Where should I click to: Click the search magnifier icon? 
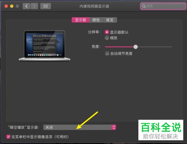144,6
